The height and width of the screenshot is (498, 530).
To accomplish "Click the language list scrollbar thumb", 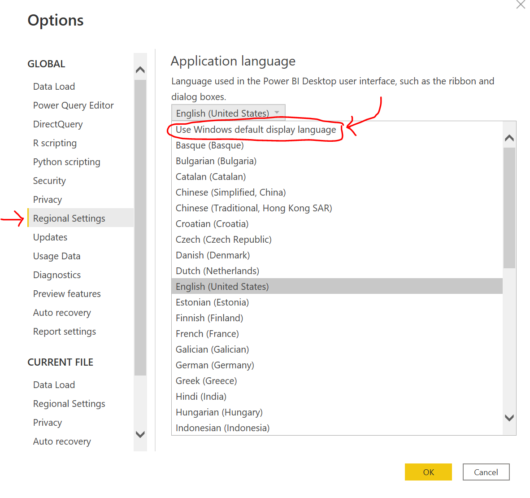I will coord(509,208).
